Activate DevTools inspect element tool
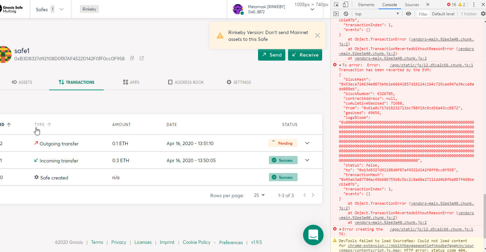This screenshot has height=252, width=486. [x=337, y=5]
